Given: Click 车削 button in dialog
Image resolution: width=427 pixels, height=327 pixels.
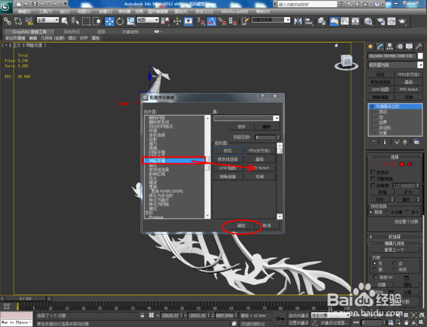Looking at the screenshot, I should click(x=260, y=177).
